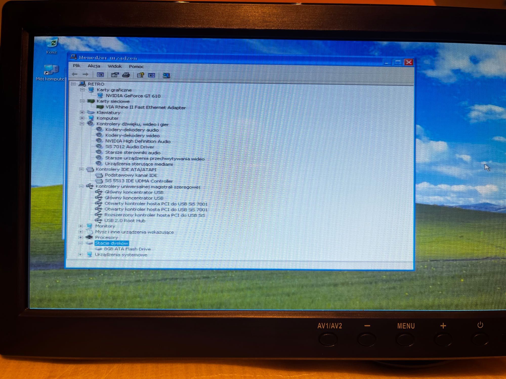The width and height of the screenshot is (506, 379).
Task: Expand the Procesory category
Action: click(80, 237)
